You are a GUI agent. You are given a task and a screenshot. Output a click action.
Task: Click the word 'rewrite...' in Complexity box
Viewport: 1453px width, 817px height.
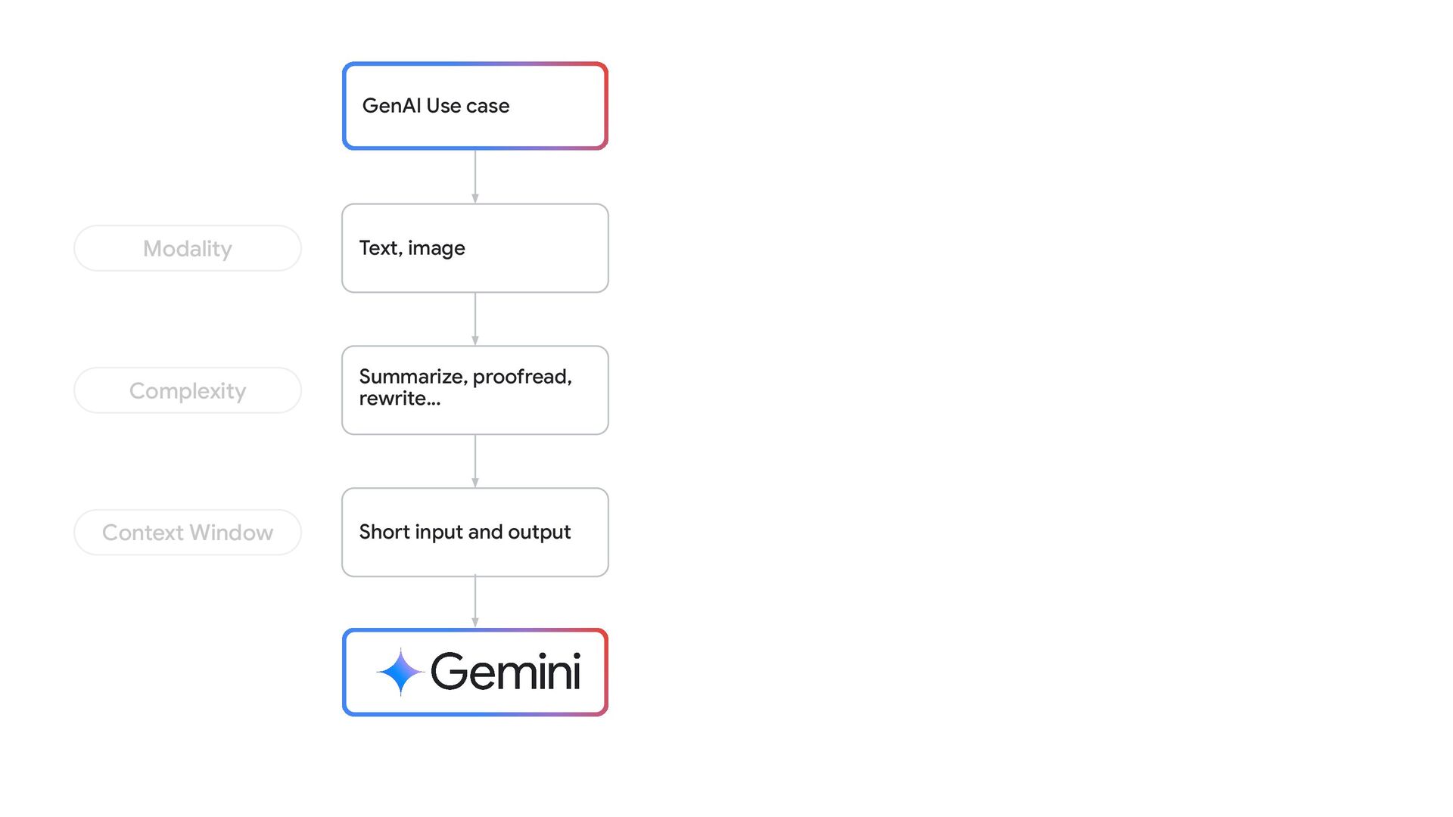tap(400, 399)
